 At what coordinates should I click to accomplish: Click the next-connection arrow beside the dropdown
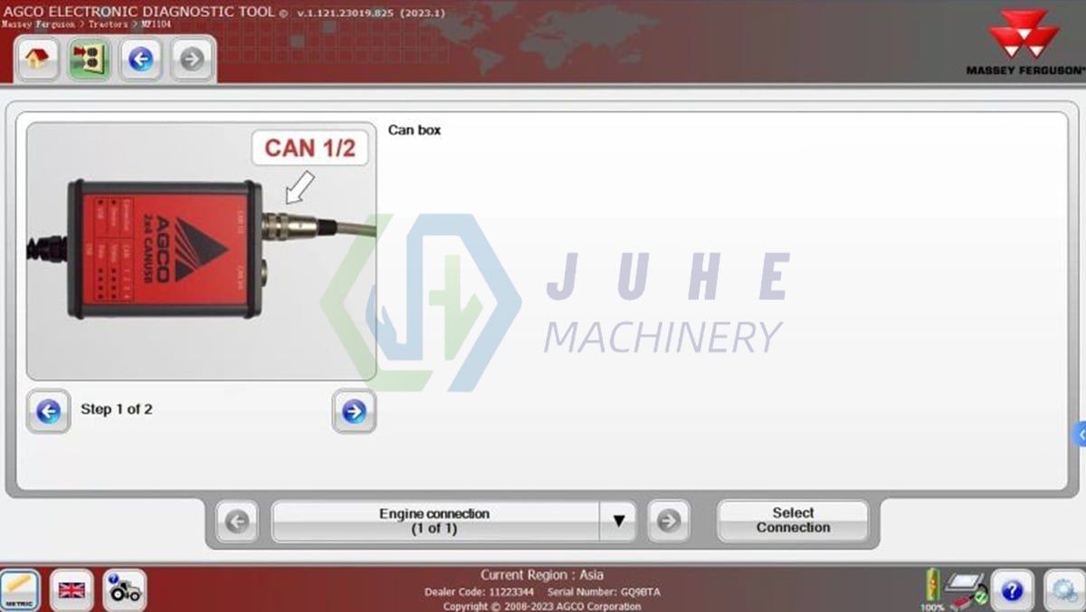[669, 521]
